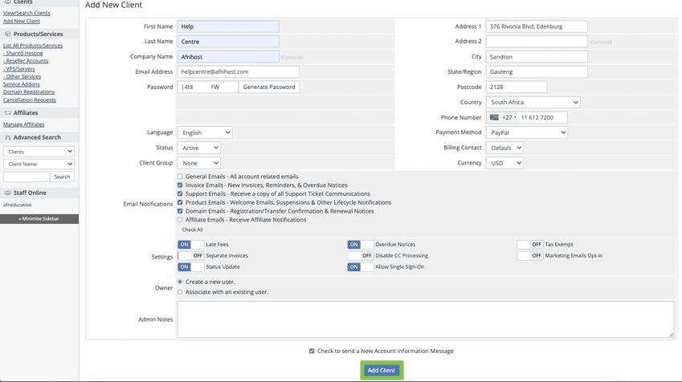682x382 pixels.
Task: Open the Country dropdown
Action: pos(532,103)
